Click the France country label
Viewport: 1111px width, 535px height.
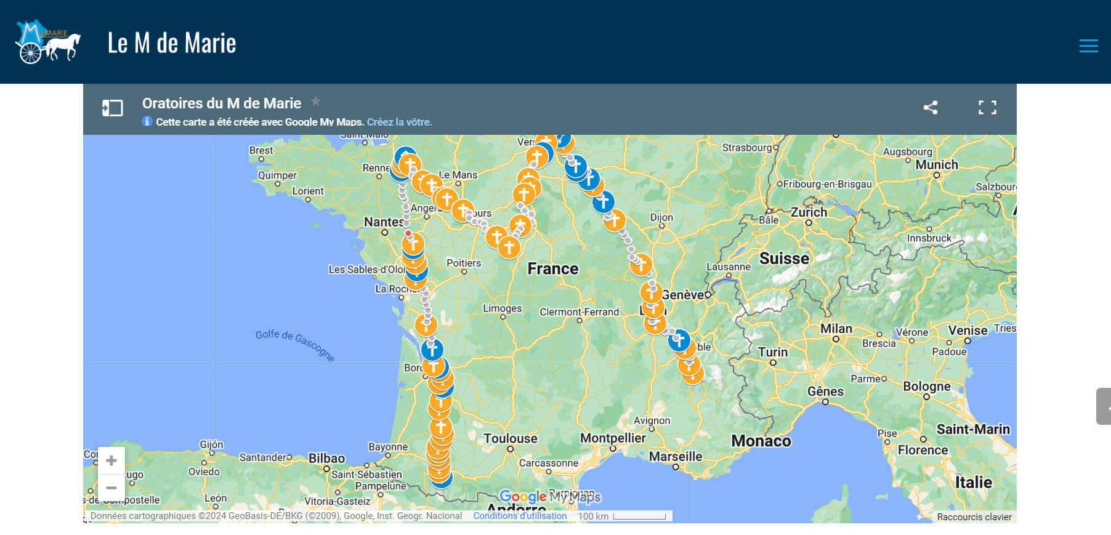(x=553, y=268)
